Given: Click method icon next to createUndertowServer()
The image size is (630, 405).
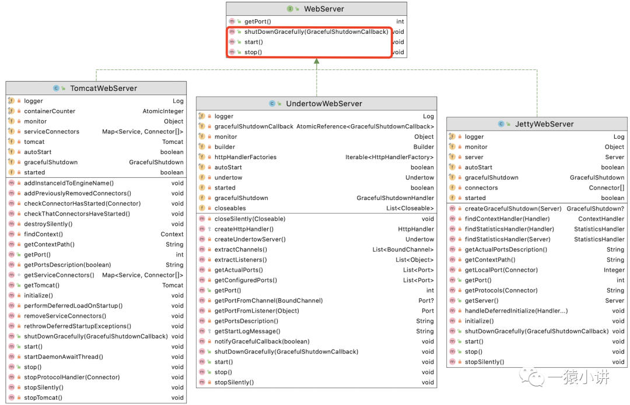Looking at the screenshot, I should click(202, 240).
